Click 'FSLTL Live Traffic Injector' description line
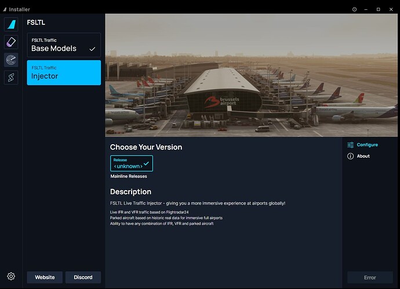The width and height of the screenshot is (400, 289). [198, 203]
